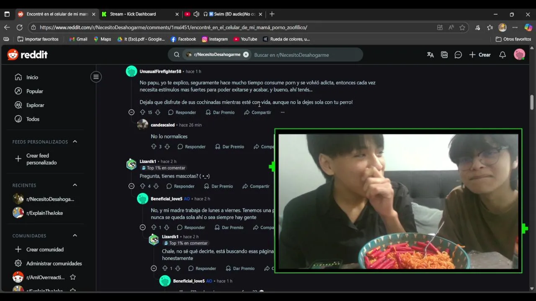Open the translate language icon
The height and width of the screenshot is (301, 536).
pyautogui.click(x=430, y=55)
